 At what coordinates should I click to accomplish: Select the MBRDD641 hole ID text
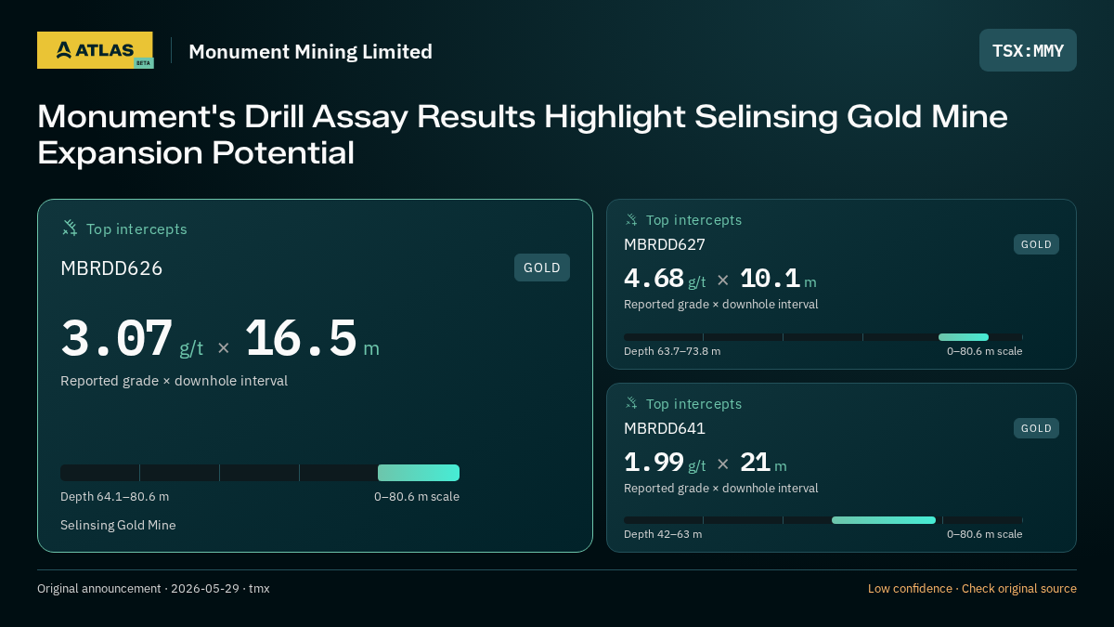[665, 428]
